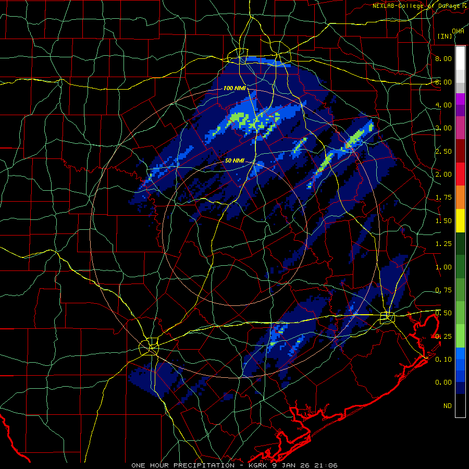Click the 'ND' no-data legend label
469x469 pixels.
click(448, 406)
